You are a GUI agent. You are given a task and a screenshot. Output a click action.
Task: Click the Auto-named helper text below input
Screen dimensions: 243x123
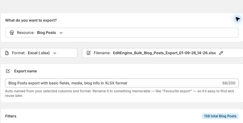click(119, 93)
